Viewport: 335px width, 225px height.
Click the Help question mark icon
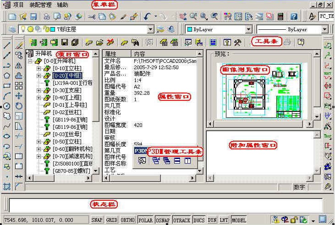click(x=294, y=16)
